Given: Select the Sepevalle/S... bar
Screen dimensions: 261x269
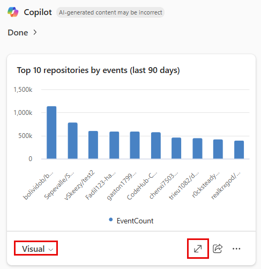Looking at the screenshot, I should [72, 141].
